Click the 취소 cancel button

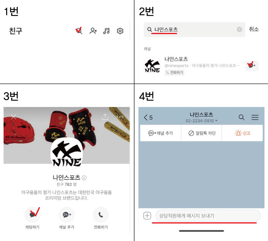[254, 29]
